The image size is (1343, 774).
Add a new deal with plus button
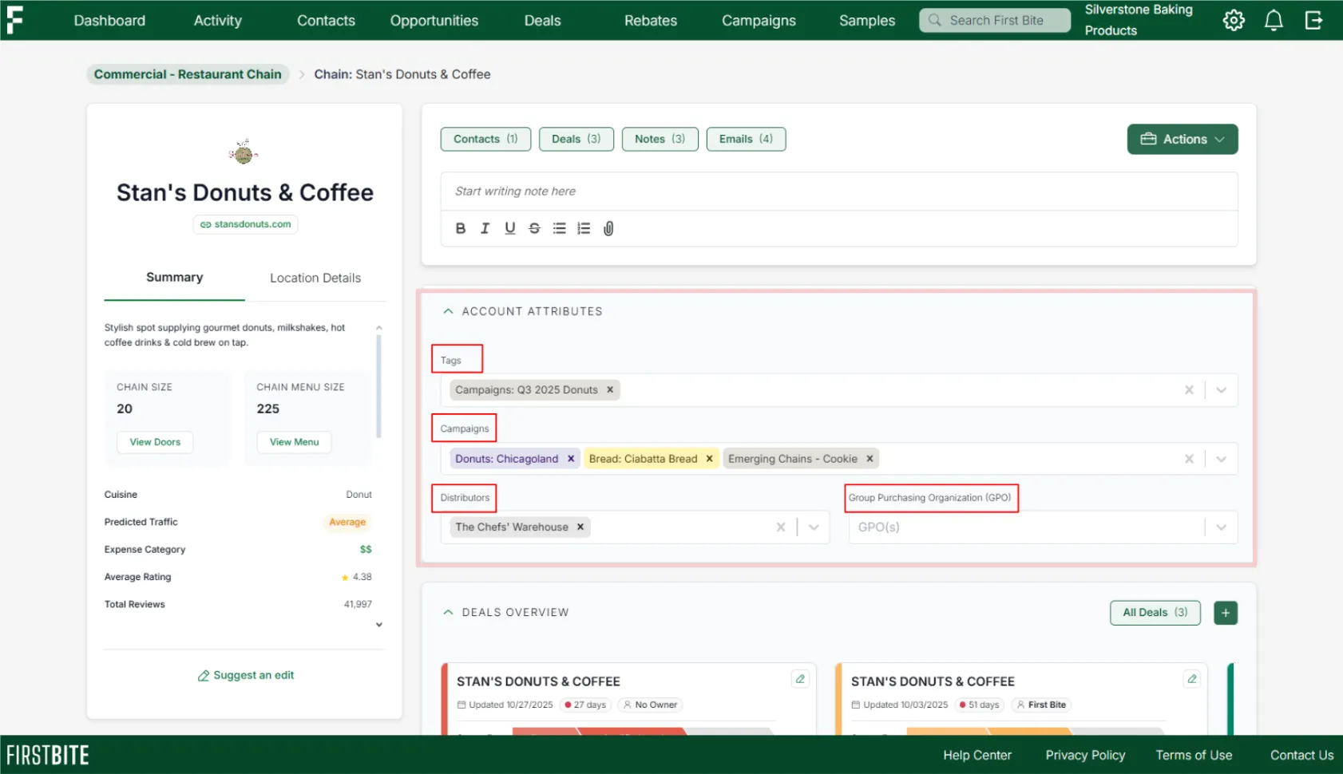(1226, 613)
